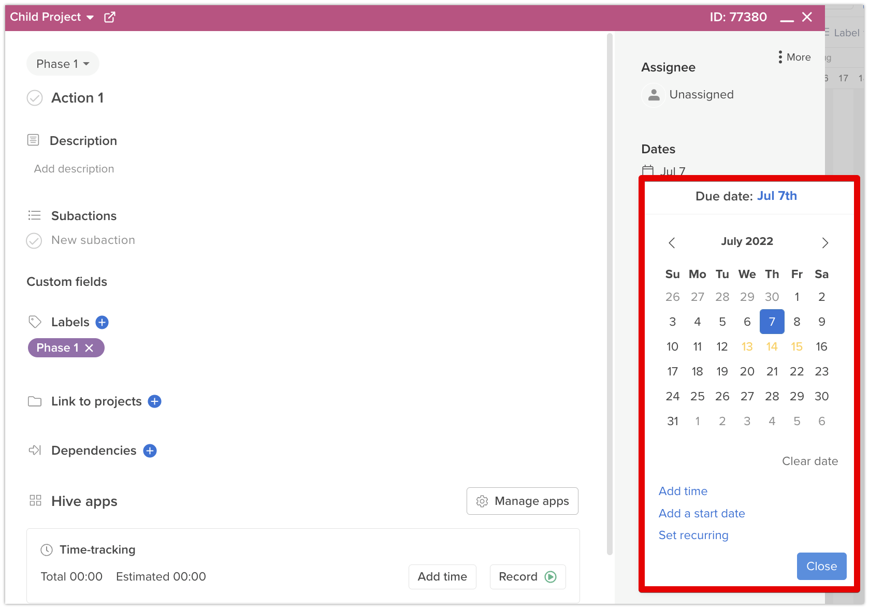The width and height of the screenshot is (869, 609).
Task: Click the Jul 7 calendar date icon
Action: tap(648, 171)
